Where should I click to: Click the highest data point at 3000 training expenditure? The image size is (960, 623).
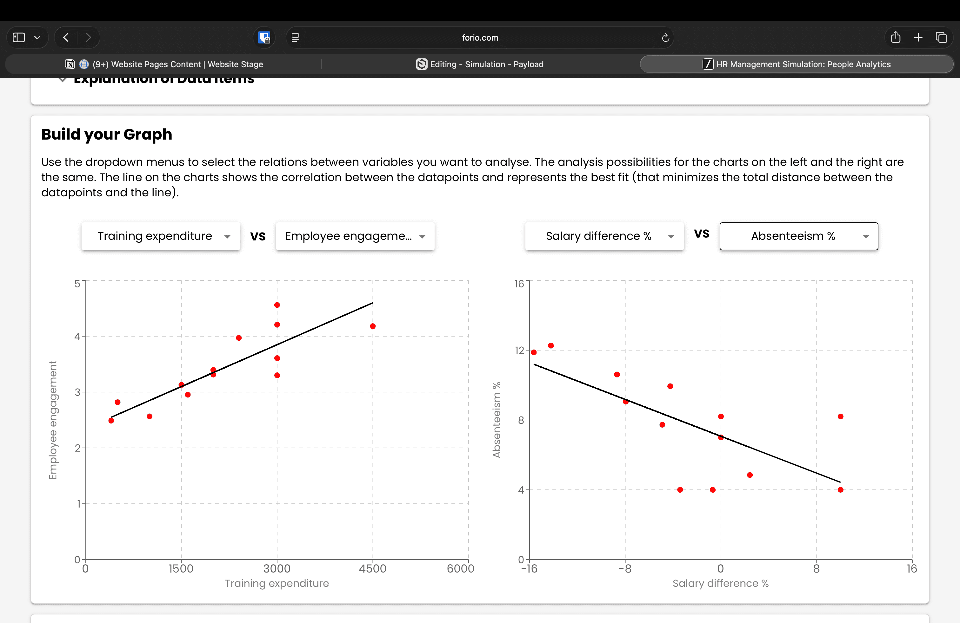tap(277, 305)
